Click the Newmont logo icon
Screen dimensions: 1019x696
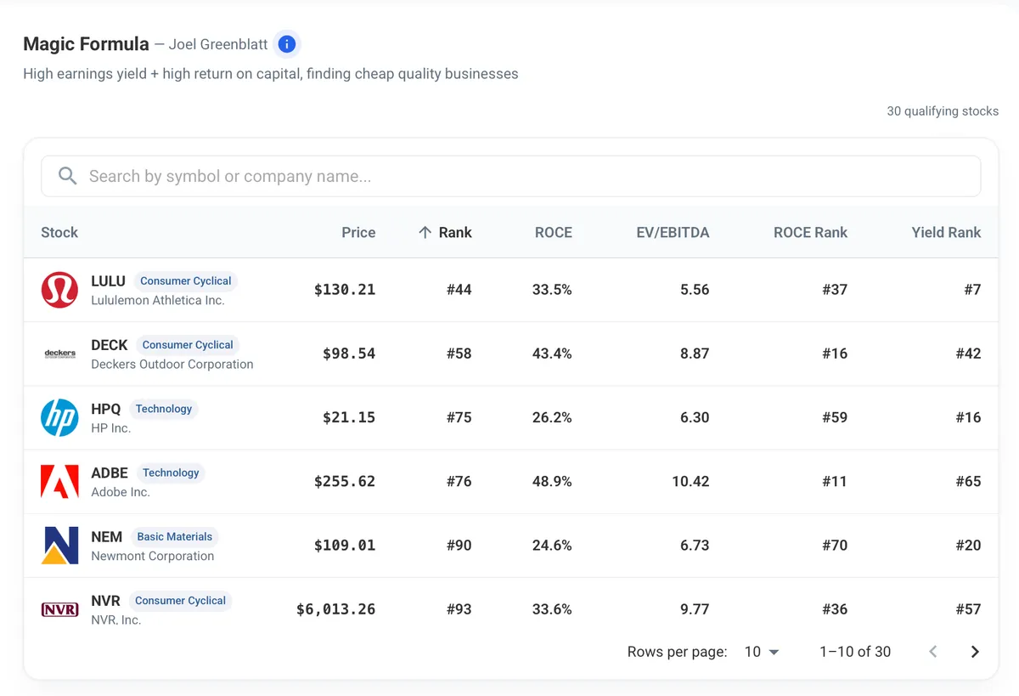tap(59, 546)
